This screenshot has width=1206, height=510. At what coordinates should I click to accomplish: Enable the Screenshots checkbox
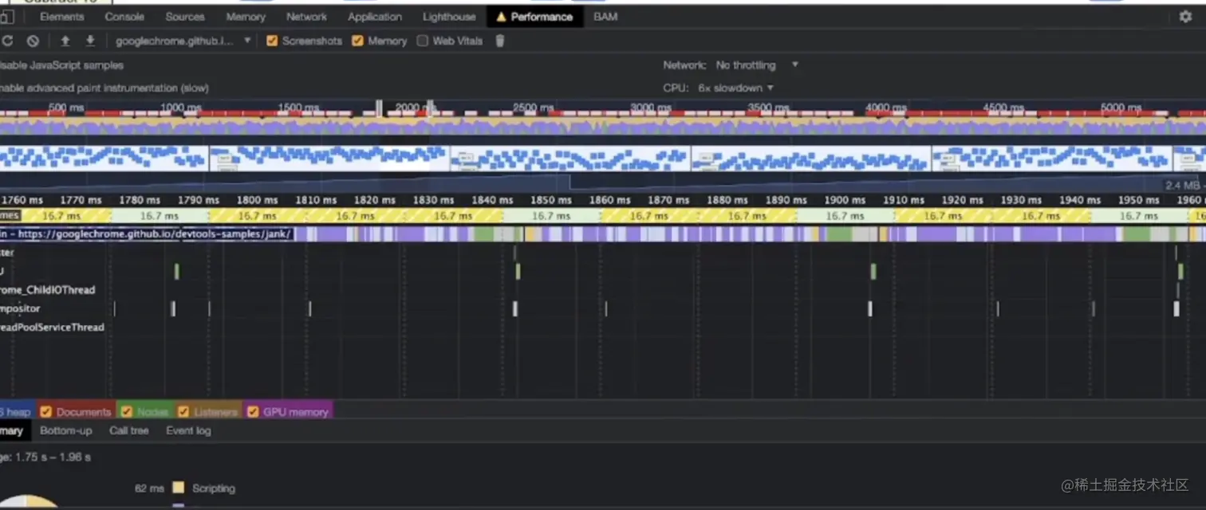tap(272, 41)
